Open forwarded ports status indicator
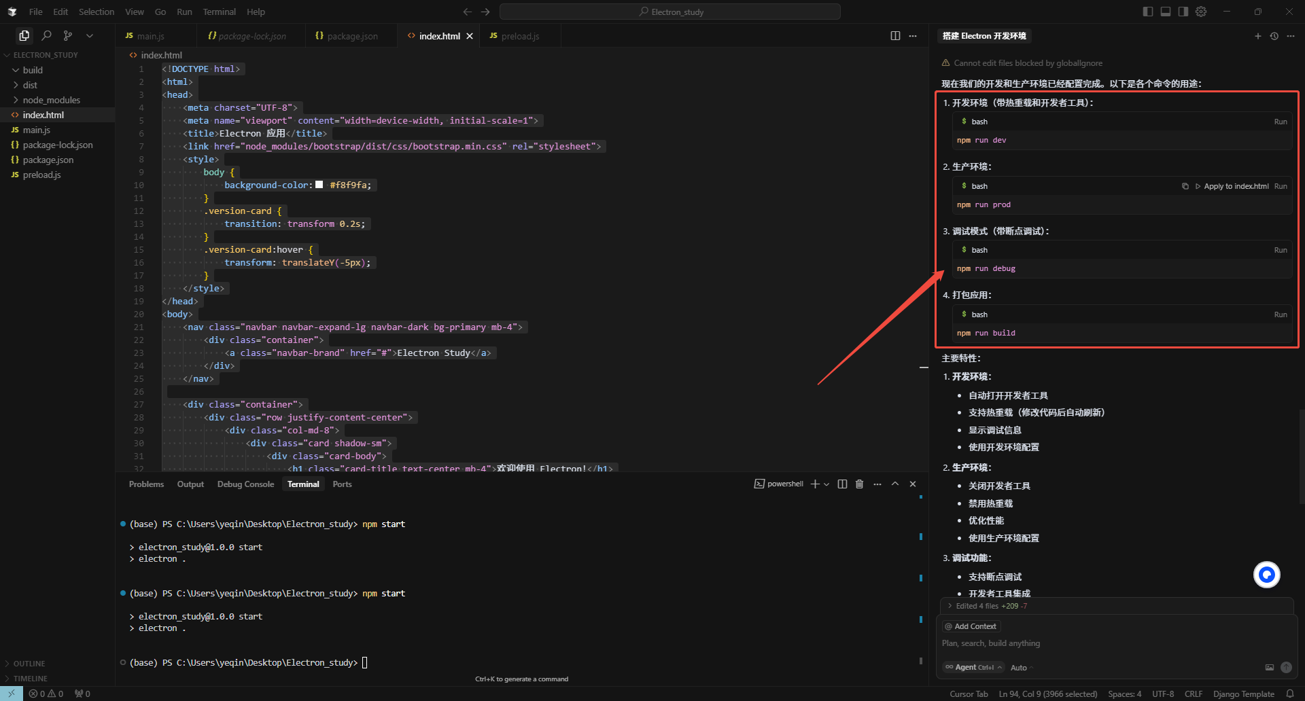 82,694
